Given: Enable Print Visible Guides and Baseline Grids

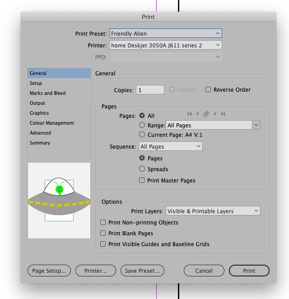Looking at the screenshot, I should coord(103,244).
